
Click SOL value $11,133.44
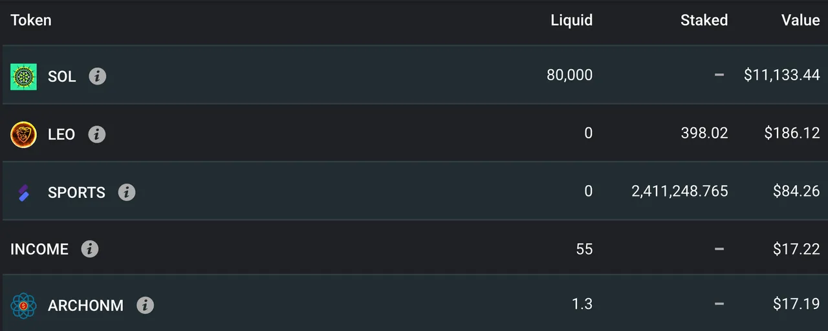[782, 76]
